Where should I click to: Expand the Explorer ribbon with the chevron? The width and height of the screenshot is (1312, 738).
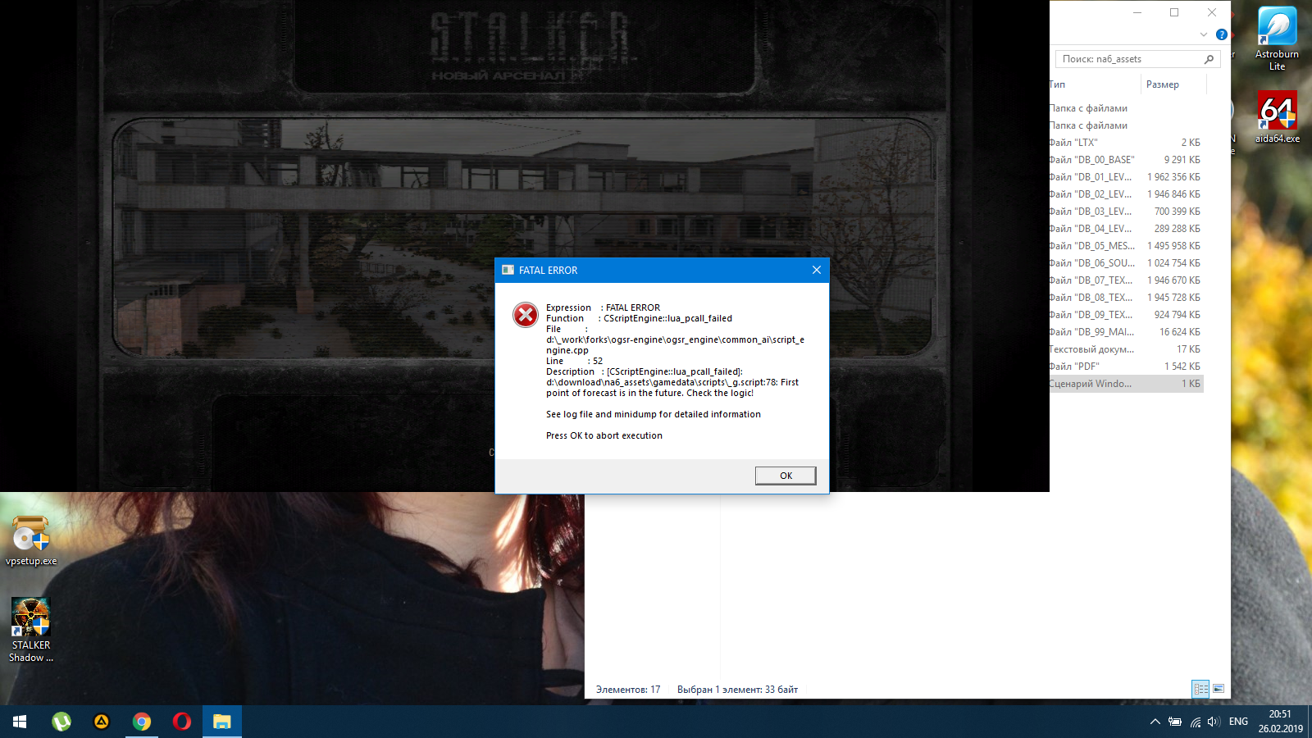[1204, 34]
